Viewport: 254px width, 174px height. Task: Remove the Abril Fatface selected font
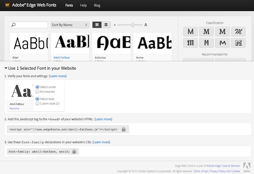coord(14,108)
